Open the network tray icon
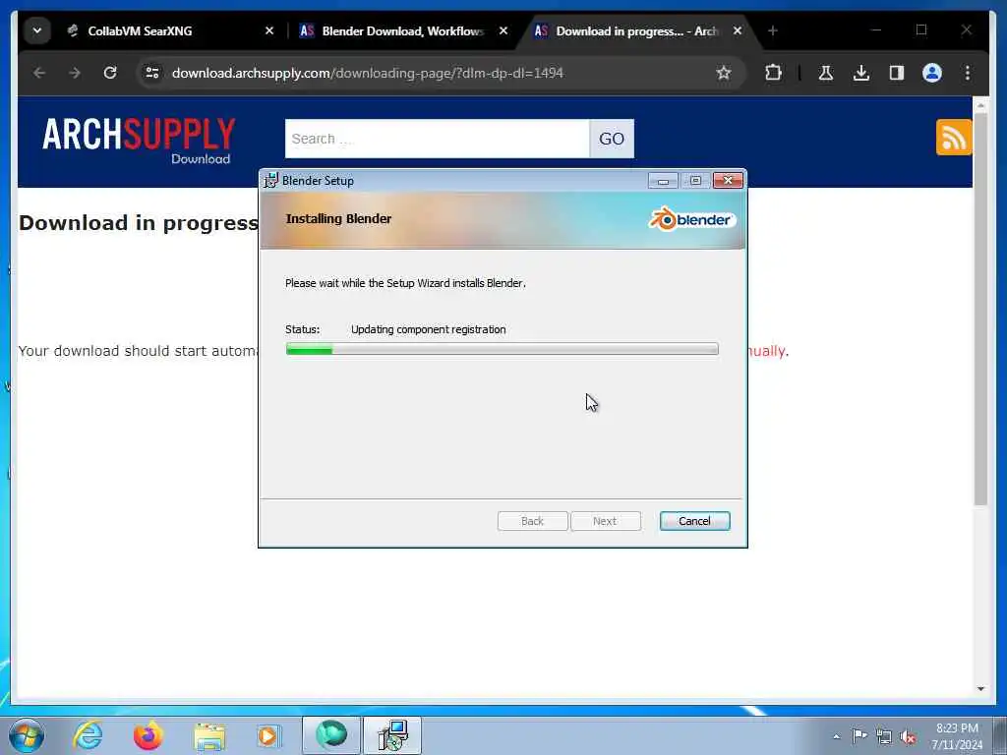The width and height of the screenshot is (1007, 755). (884, 736)
